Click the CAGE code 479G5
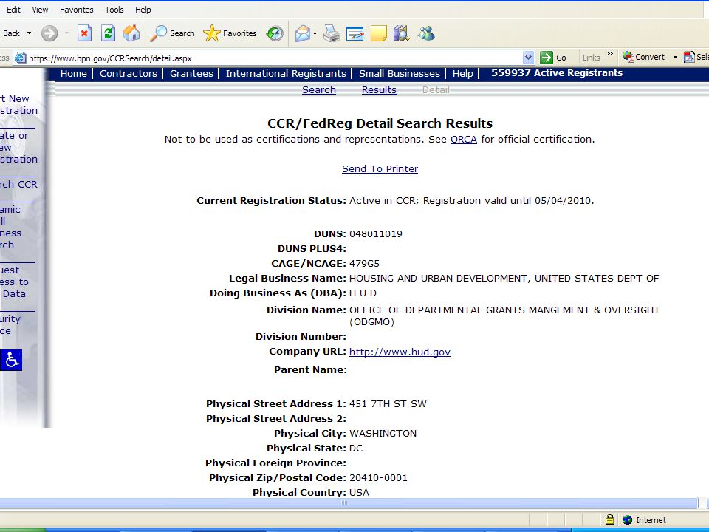Viewport: 709px width, 532px height. (364, 264)
